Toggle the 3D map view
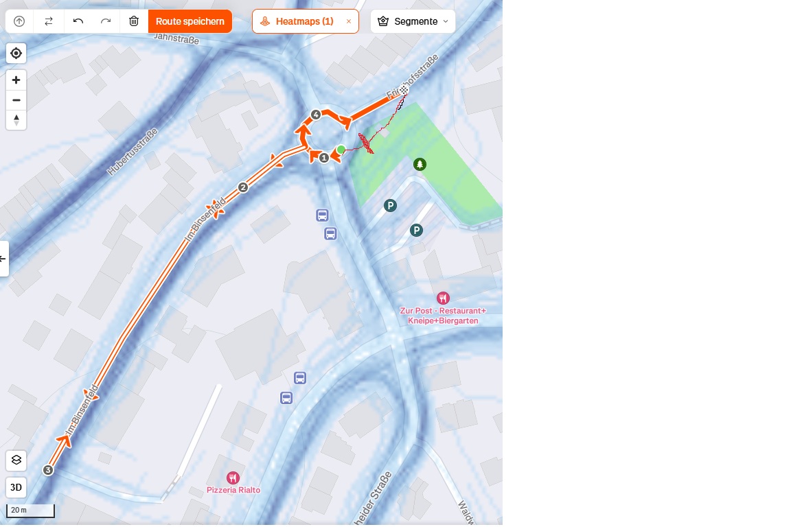Image resolution: width=791 pixels, height=527 pixels. click(16, 487)
